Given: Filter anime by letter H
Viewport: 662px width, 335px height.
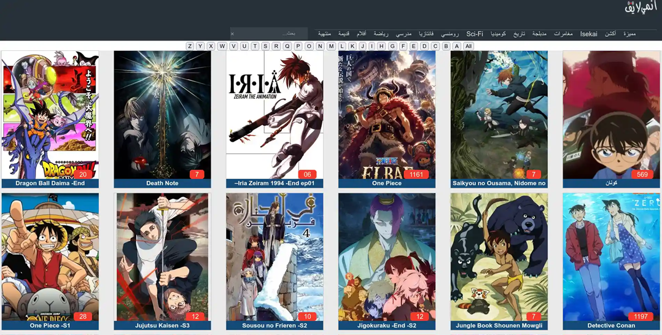Looking at the screenshot, I should pyautogui.click(x=382, y=46).
